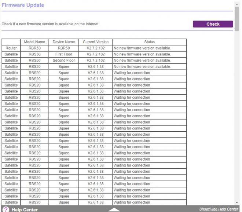Click the First Floor row's Satellite label
The width and height of the screenshot is (242, 212).
click(11, 54)
